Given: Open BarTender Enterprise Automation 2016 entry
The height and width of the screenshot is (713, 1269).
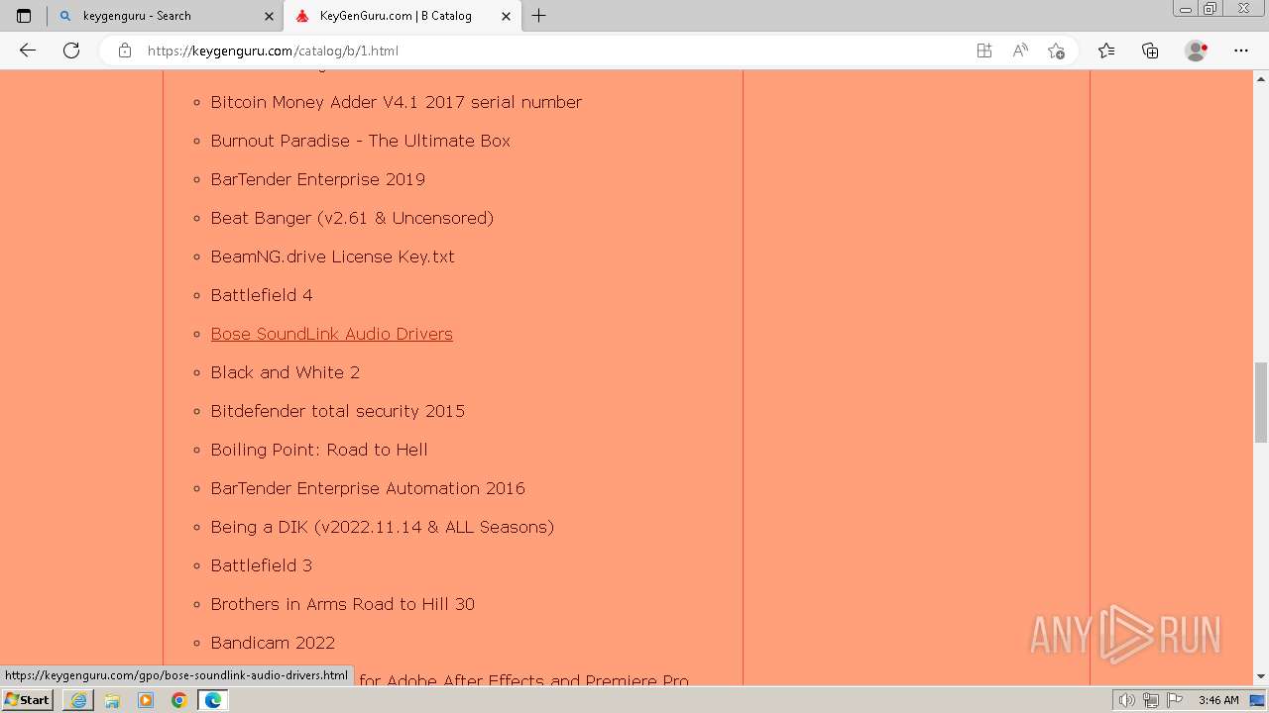Looking at the screenshot, I should click(368, 488).
